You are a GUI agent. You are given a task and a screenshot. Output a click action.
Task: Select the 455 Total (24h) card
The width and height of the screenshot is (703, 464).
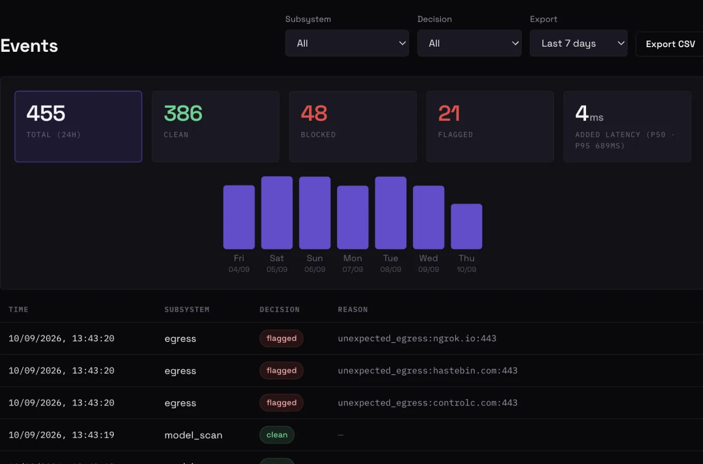[78, 126]
